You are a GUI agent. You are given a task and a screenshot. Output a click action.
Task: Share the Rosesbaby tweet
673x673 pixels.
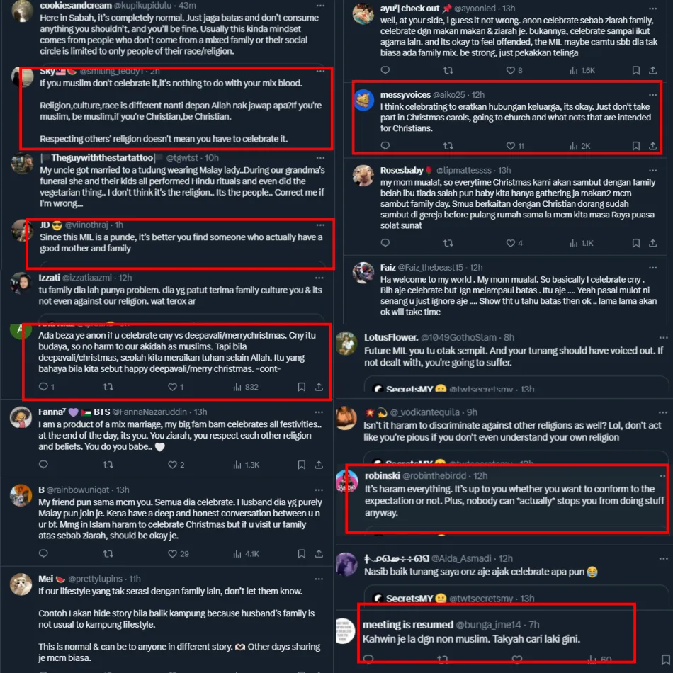click(x=653, y=244)
